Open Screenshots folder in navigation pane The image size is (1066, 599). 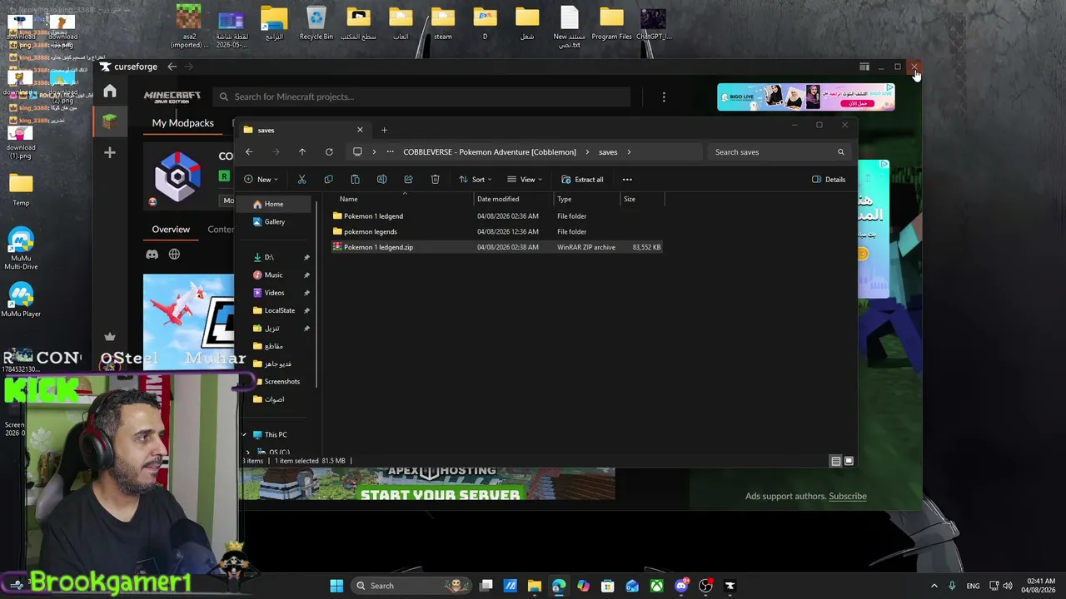point(281,382)
